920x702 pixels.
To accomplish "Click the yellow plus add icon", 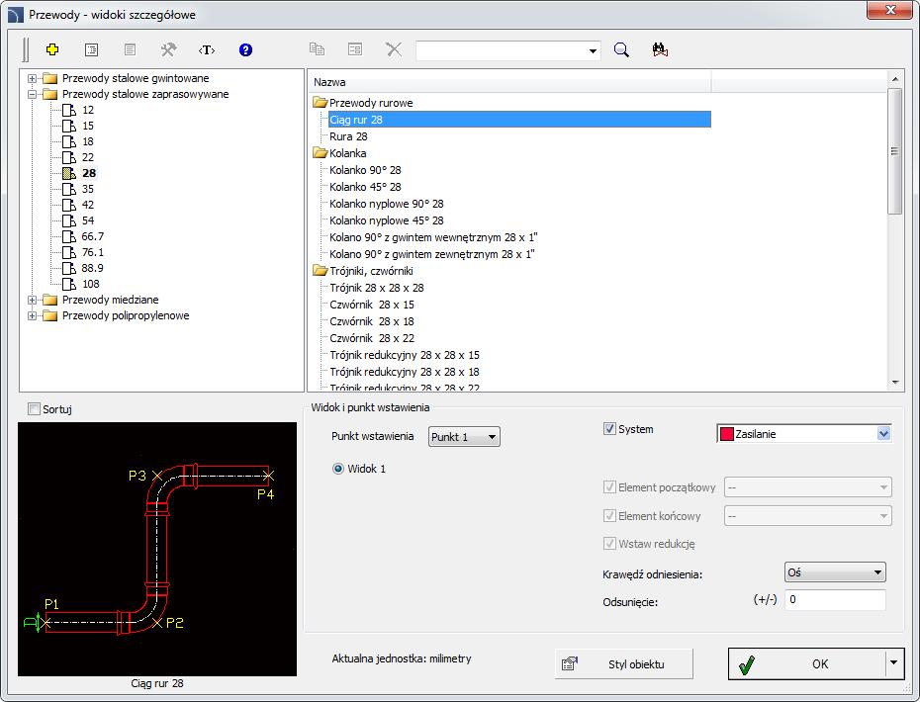I will click(x=52, y=49).
